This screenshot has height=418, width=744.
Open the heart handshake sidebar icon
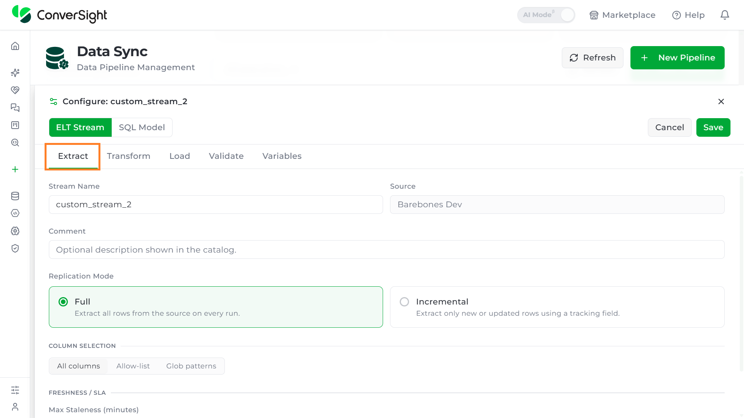tap(15, 90)
